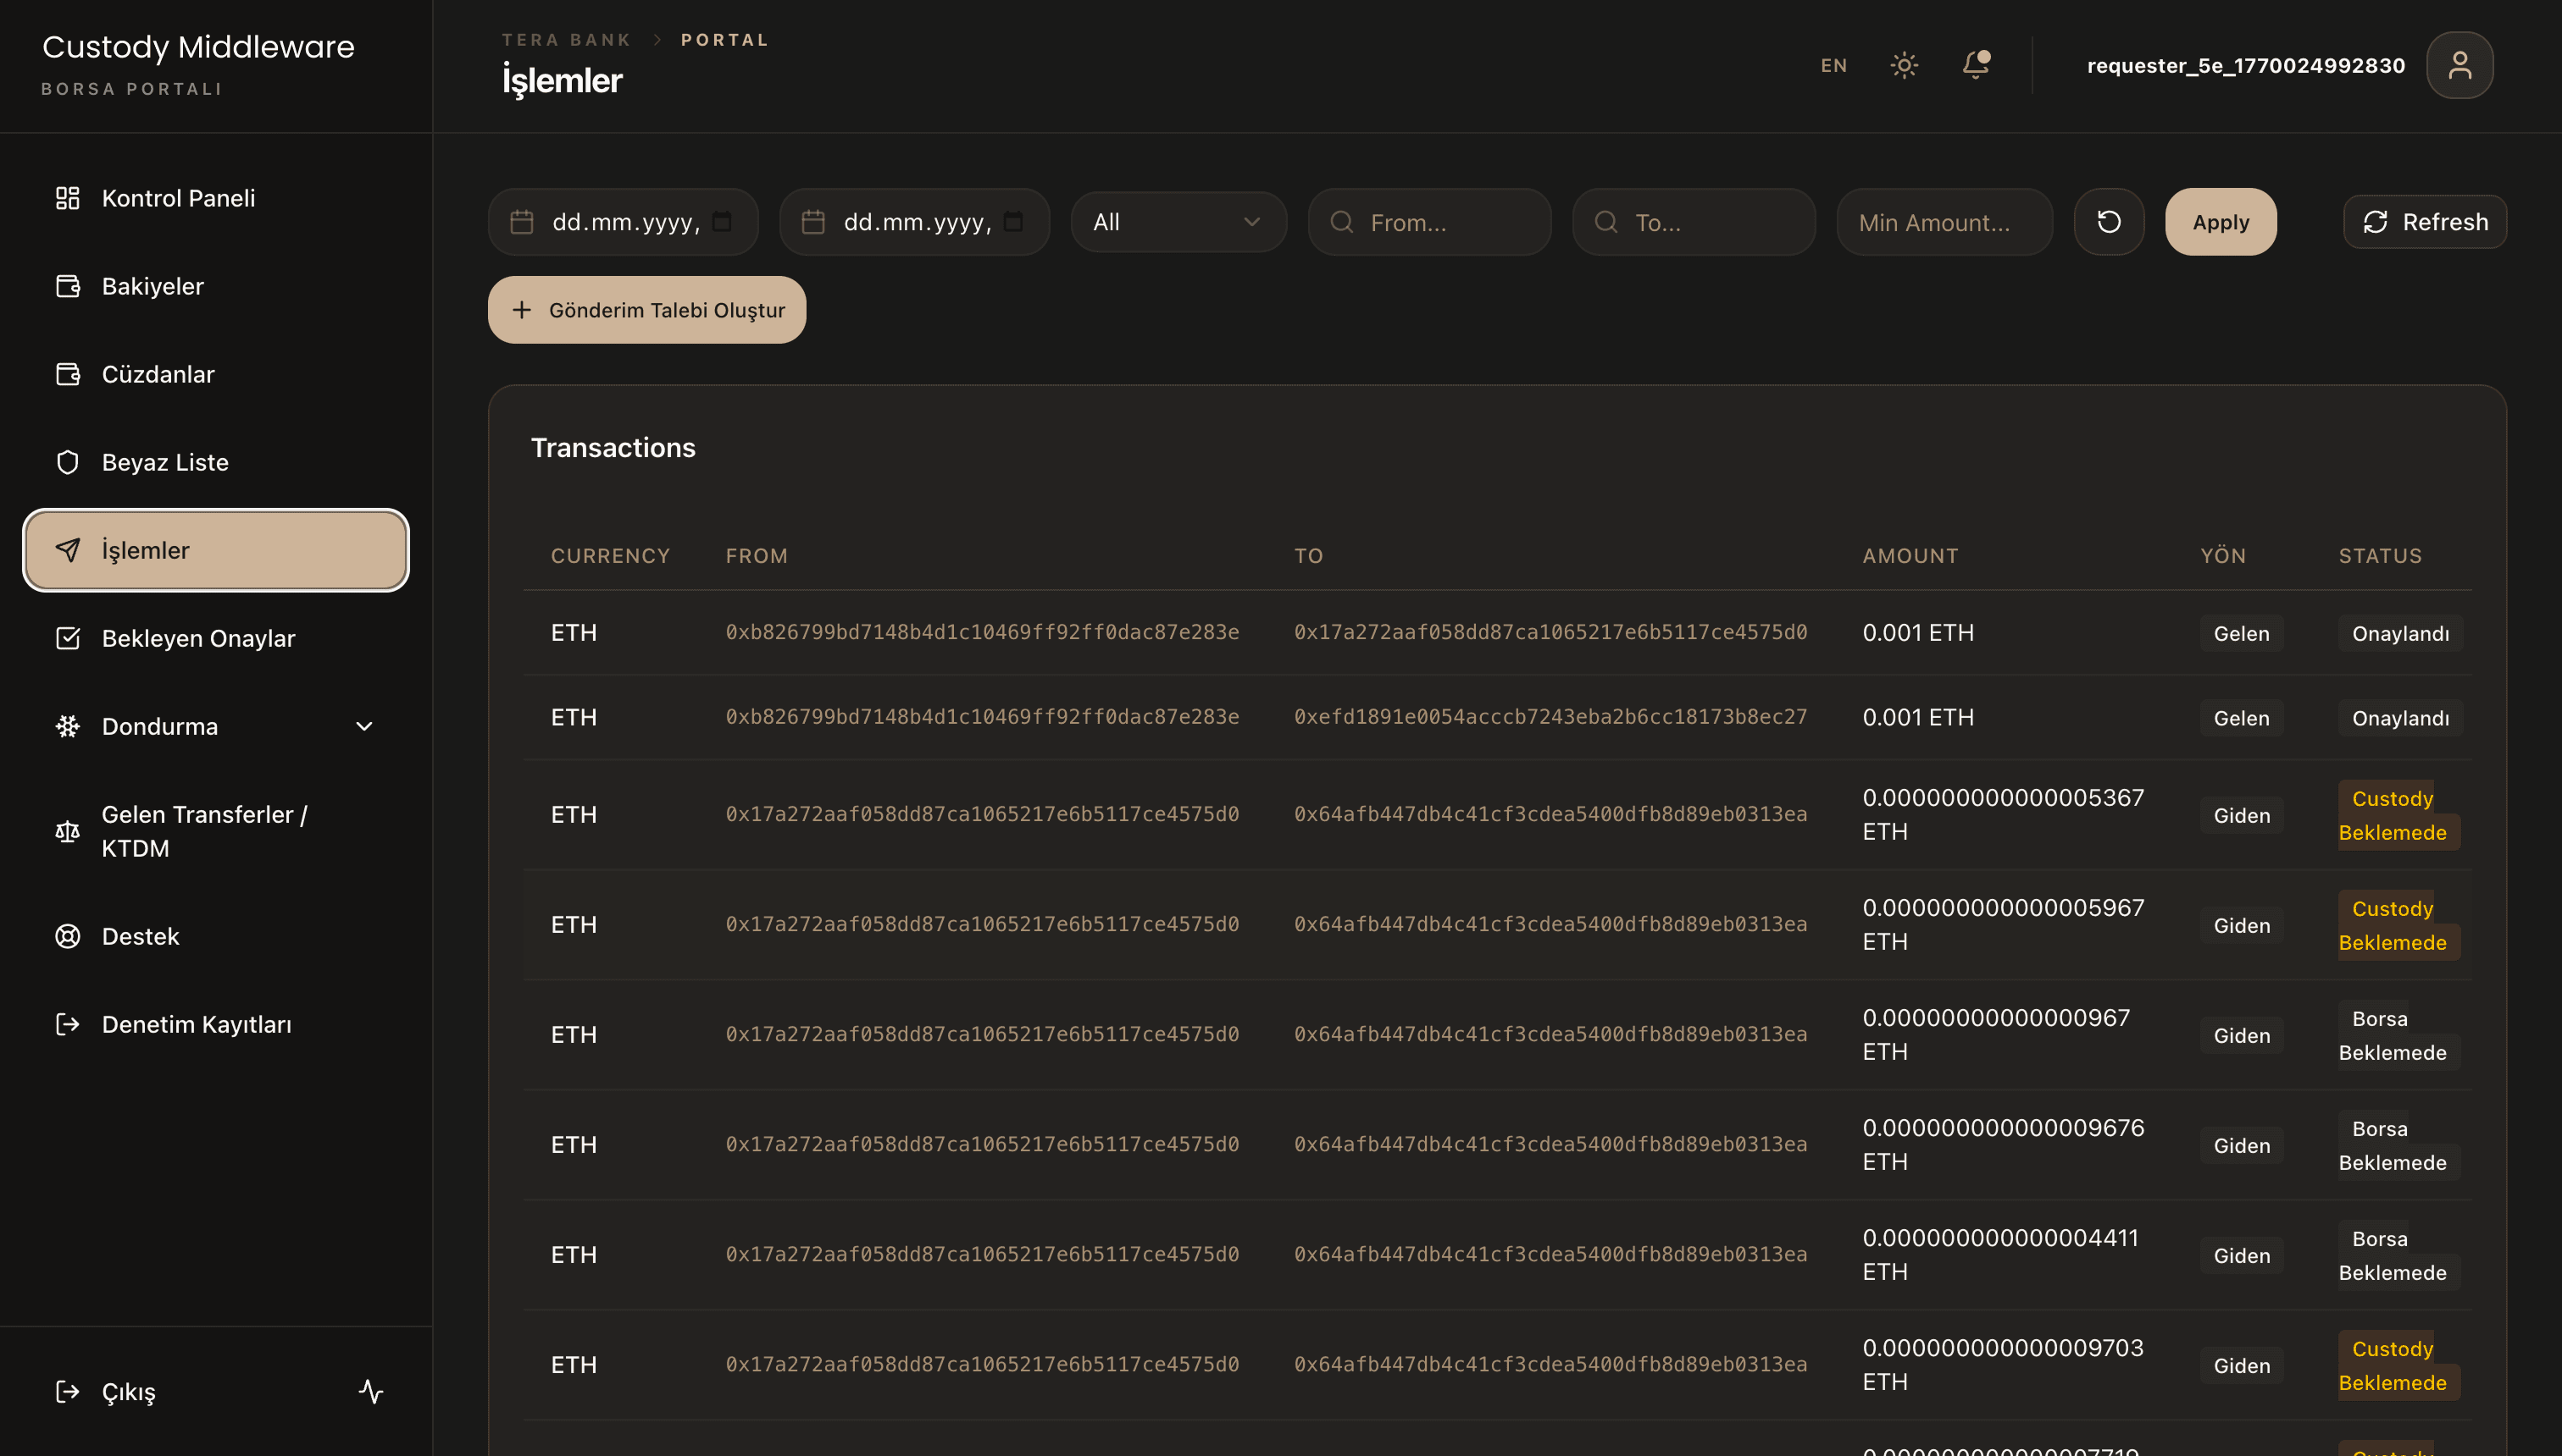Click the calendar icon in second date field
Viewport: 2562px width, 1456px height.
pyautogui.click(x=812, y=222)
